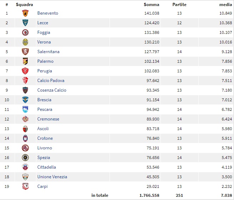Open the Calcio Padova team link
This screenshot has width=234, height=200.
51,81
